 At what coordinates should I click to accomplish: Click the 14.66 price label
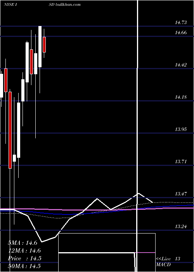click(x=181, y=32)
